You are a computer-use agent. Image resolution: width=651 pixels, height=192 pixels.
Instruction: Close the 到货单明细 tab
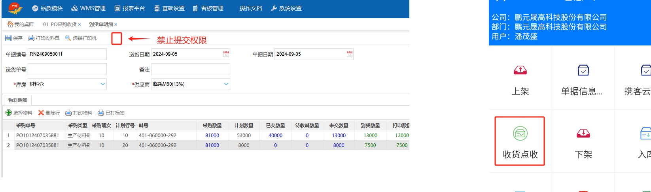point(116,24)
